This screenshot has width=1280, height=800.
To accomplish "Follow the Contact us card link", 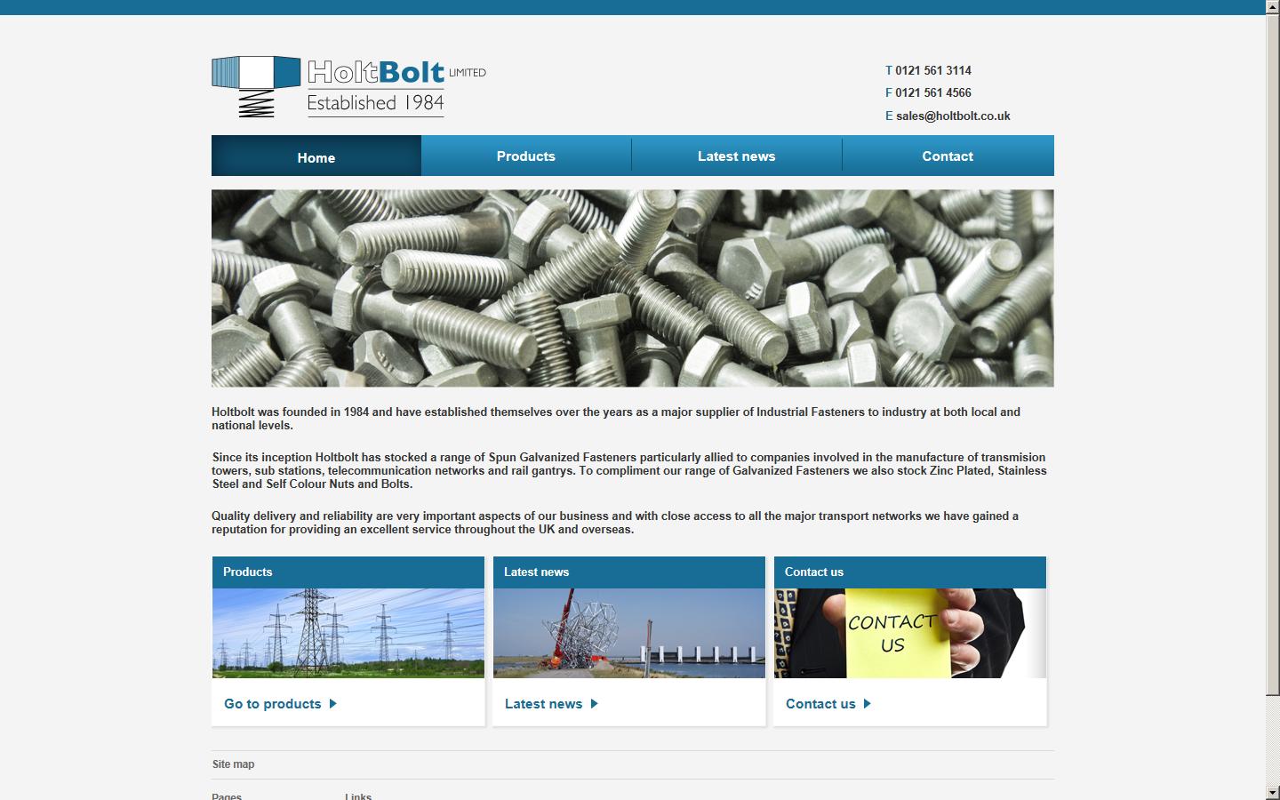I will (820, 704).
